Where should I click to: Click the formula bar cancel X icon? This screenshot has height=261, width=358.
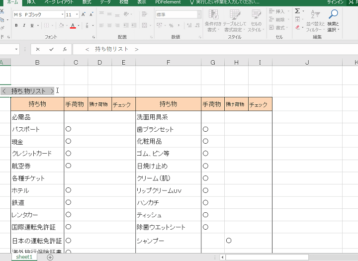pos(38,49)
